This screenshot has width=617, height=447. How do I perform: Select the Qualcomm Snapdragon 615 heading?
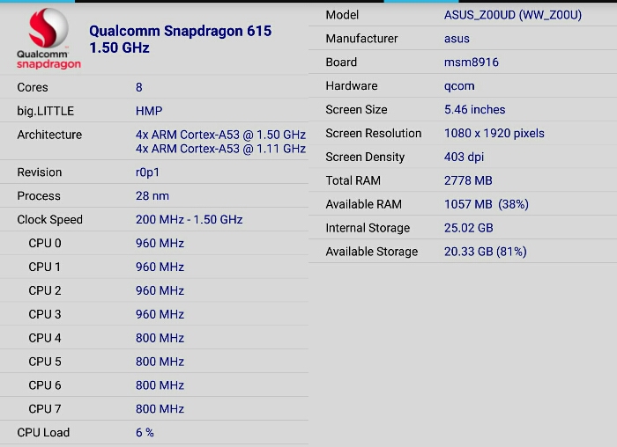coord(180,31)
